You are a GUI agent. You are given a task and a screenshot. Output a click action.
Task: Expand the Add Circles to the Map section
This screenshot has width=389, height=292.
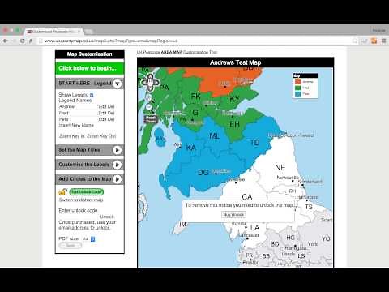[x=117, y=179]
